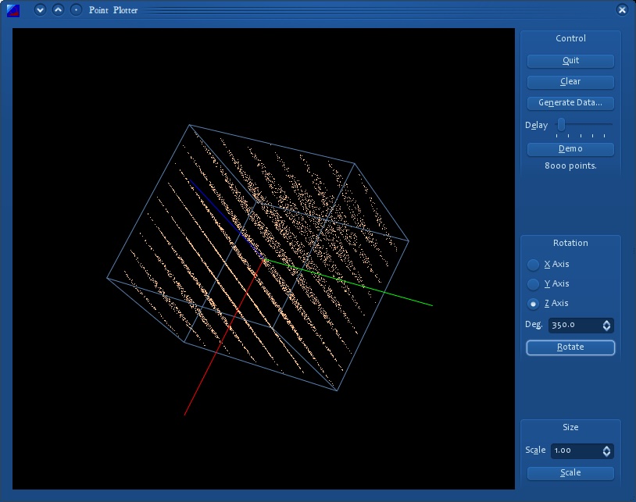
Task: Increase the Deg. value with up arrow
Action: 606,322
